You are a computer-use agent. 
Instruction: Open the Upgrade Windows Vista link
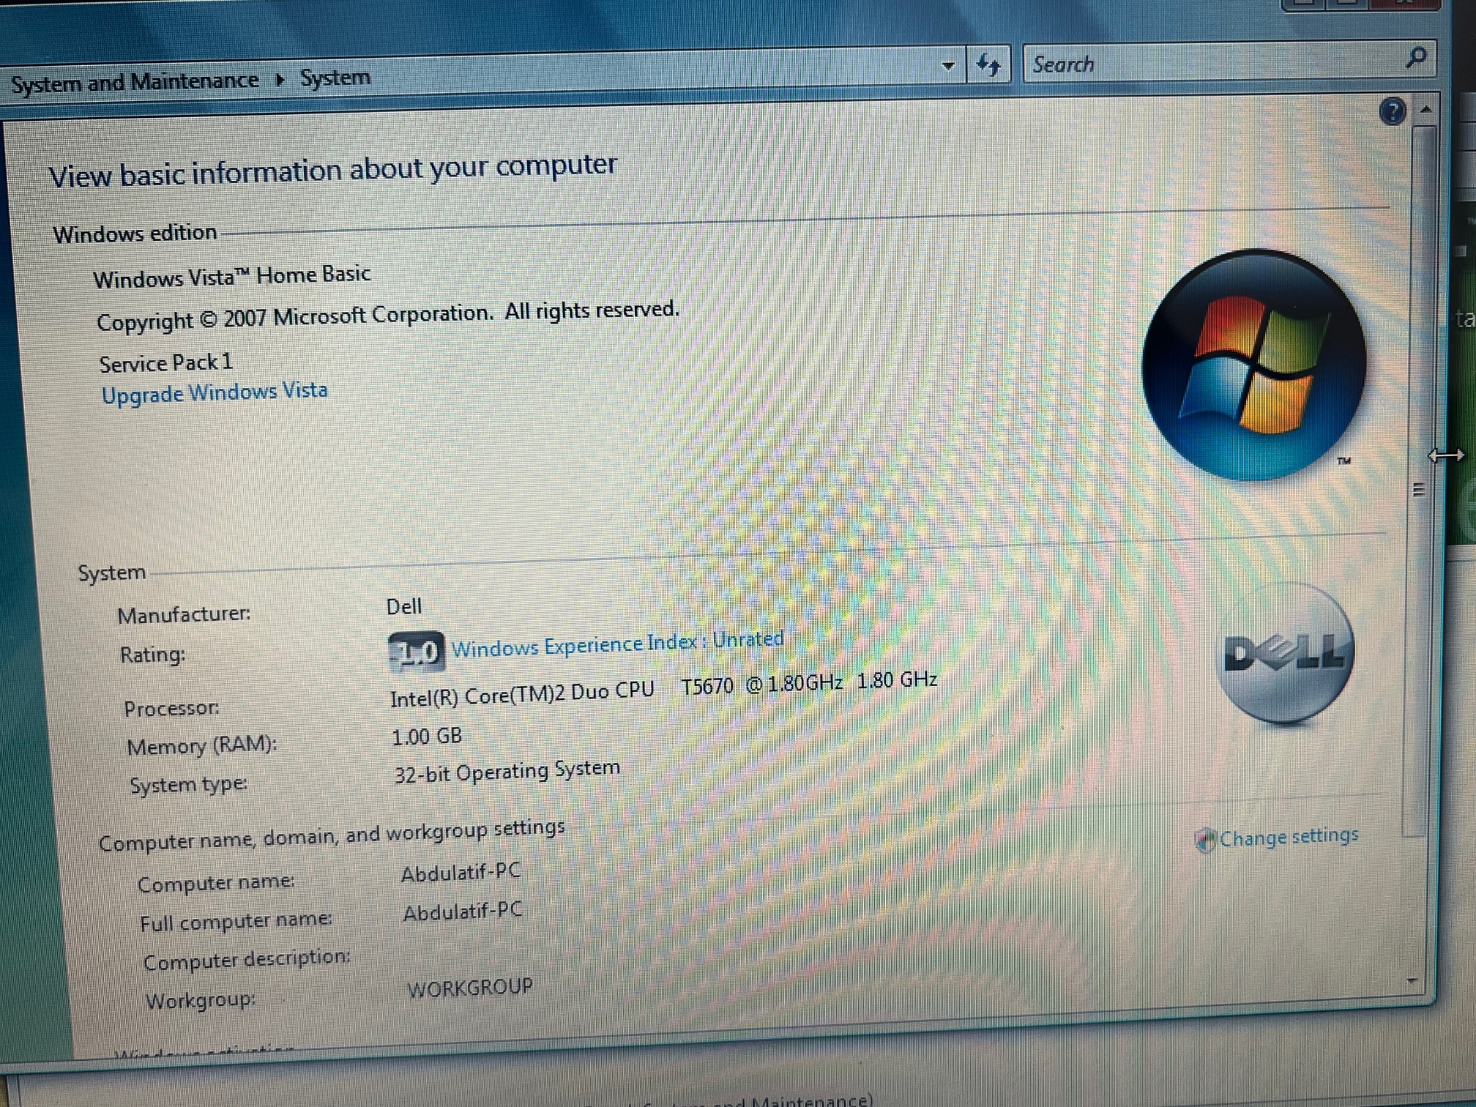click(x=215, y=393)
